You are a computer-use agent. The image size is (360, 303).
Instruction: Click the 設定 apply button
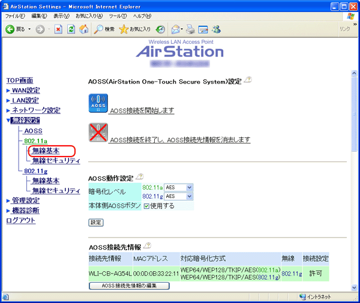click(96, 223)
